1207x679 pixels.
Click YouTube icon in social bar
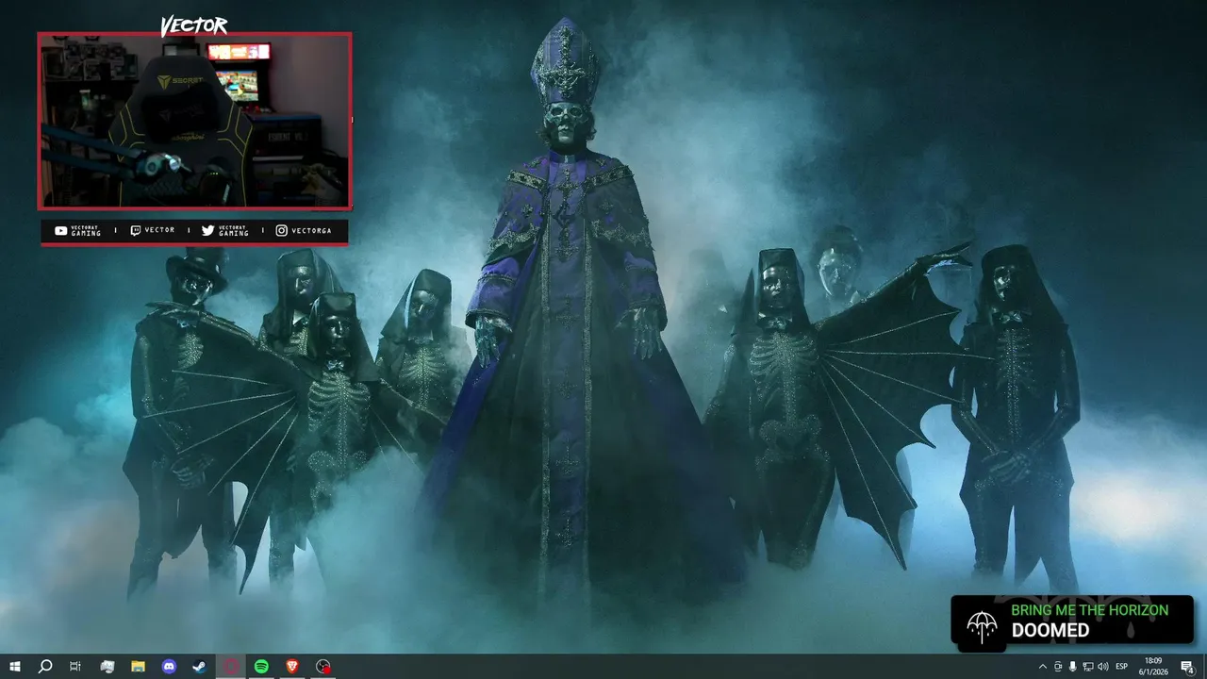[60, 231]
